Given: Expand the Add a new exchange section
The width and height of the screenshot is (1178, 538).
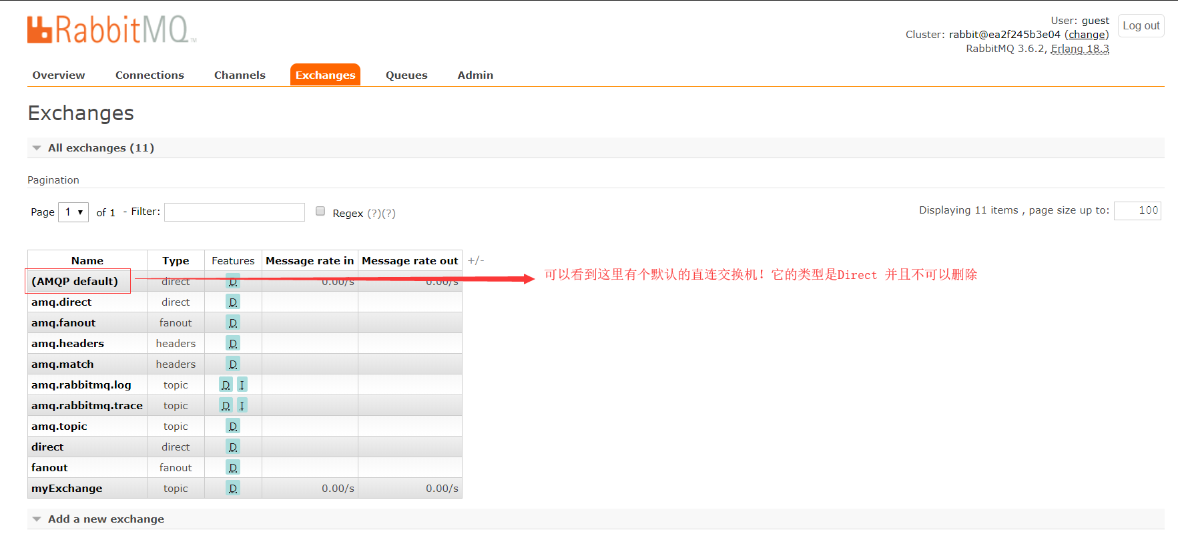Looking at the screenshot, I should (x=105, y=519).
